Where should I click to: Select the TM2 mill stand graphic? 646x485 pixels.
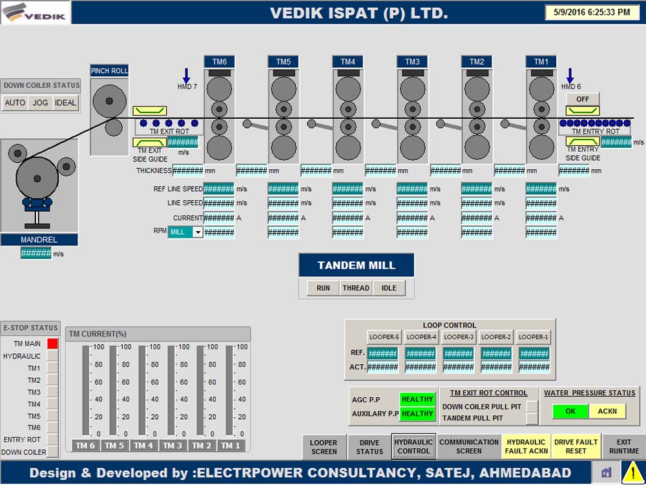[477, 116]
